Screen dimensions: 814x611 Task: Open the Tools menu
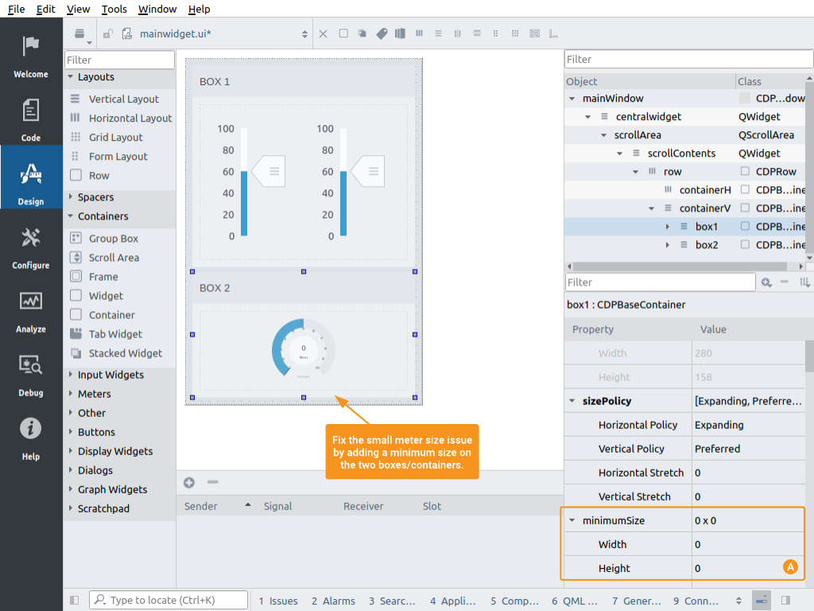(x=114, y=9)
